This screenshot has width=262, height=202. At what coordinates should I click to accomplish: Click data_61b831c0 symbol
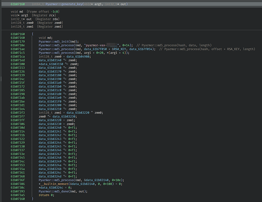click(50, 90)
